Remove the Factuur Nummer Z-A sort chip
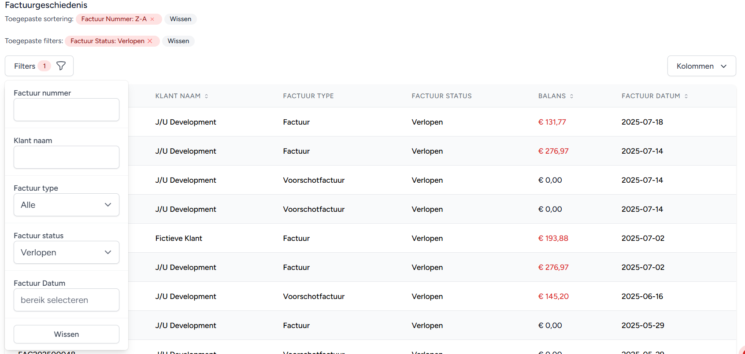Screen dimensions: 745x354 152,19
